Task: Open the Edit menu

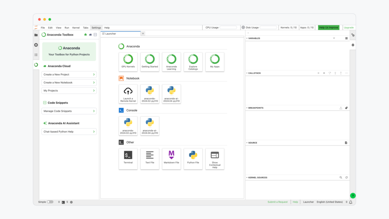Action: coord(50,28)
